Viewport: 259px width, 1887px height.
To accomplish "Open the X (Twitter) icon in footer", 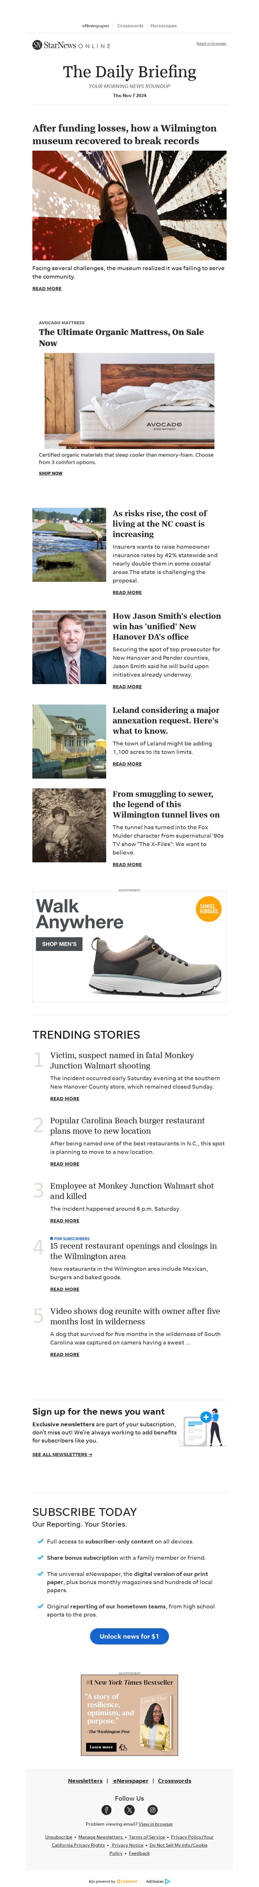I will (x=129, y=1809).
